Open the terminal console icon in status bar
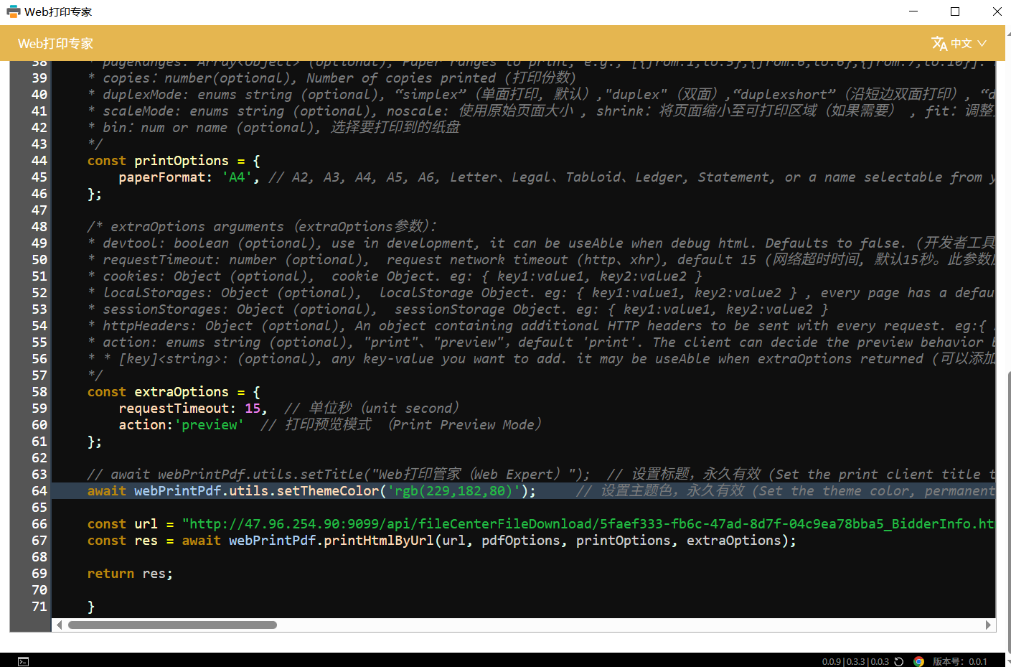Viewport: 1011px width, 667px height. click(x=23, y=661)
